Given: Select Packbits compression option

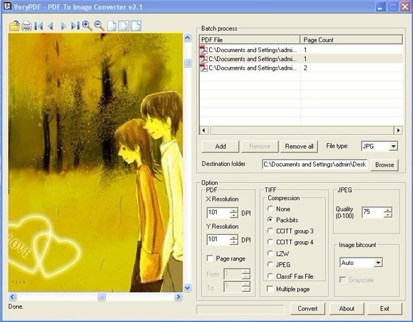Looking at the screenshot, I should click(x=270, y=220).
